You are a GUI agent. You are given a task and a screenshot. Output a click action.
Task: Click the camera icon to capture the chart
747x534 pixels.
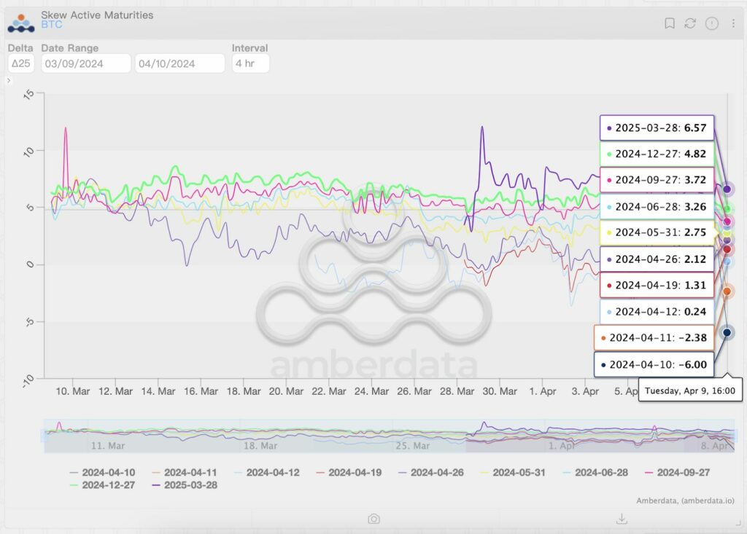(x=374, y=519)
